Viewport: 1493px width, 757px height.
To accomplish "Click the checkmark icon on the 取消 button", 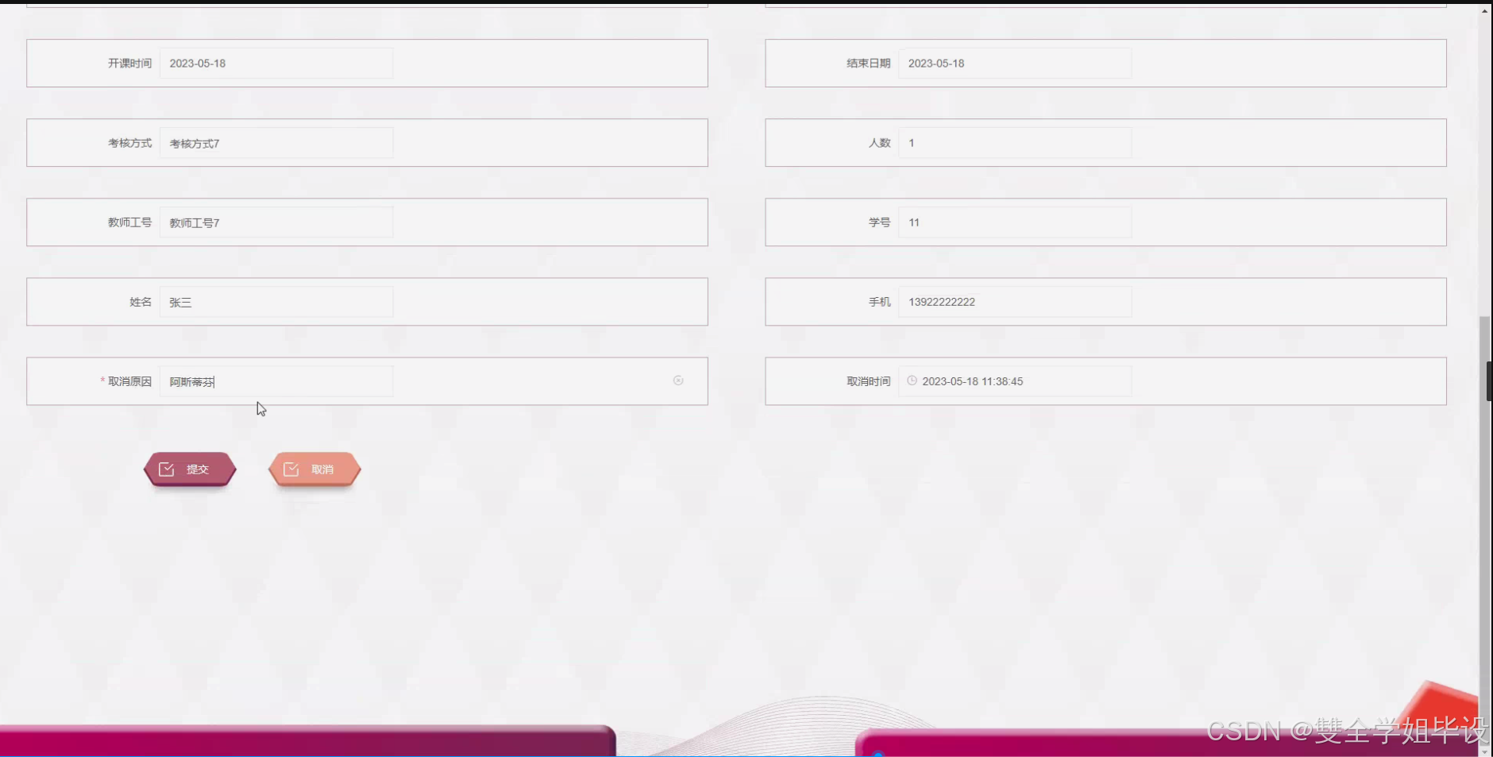I will 293,469.
